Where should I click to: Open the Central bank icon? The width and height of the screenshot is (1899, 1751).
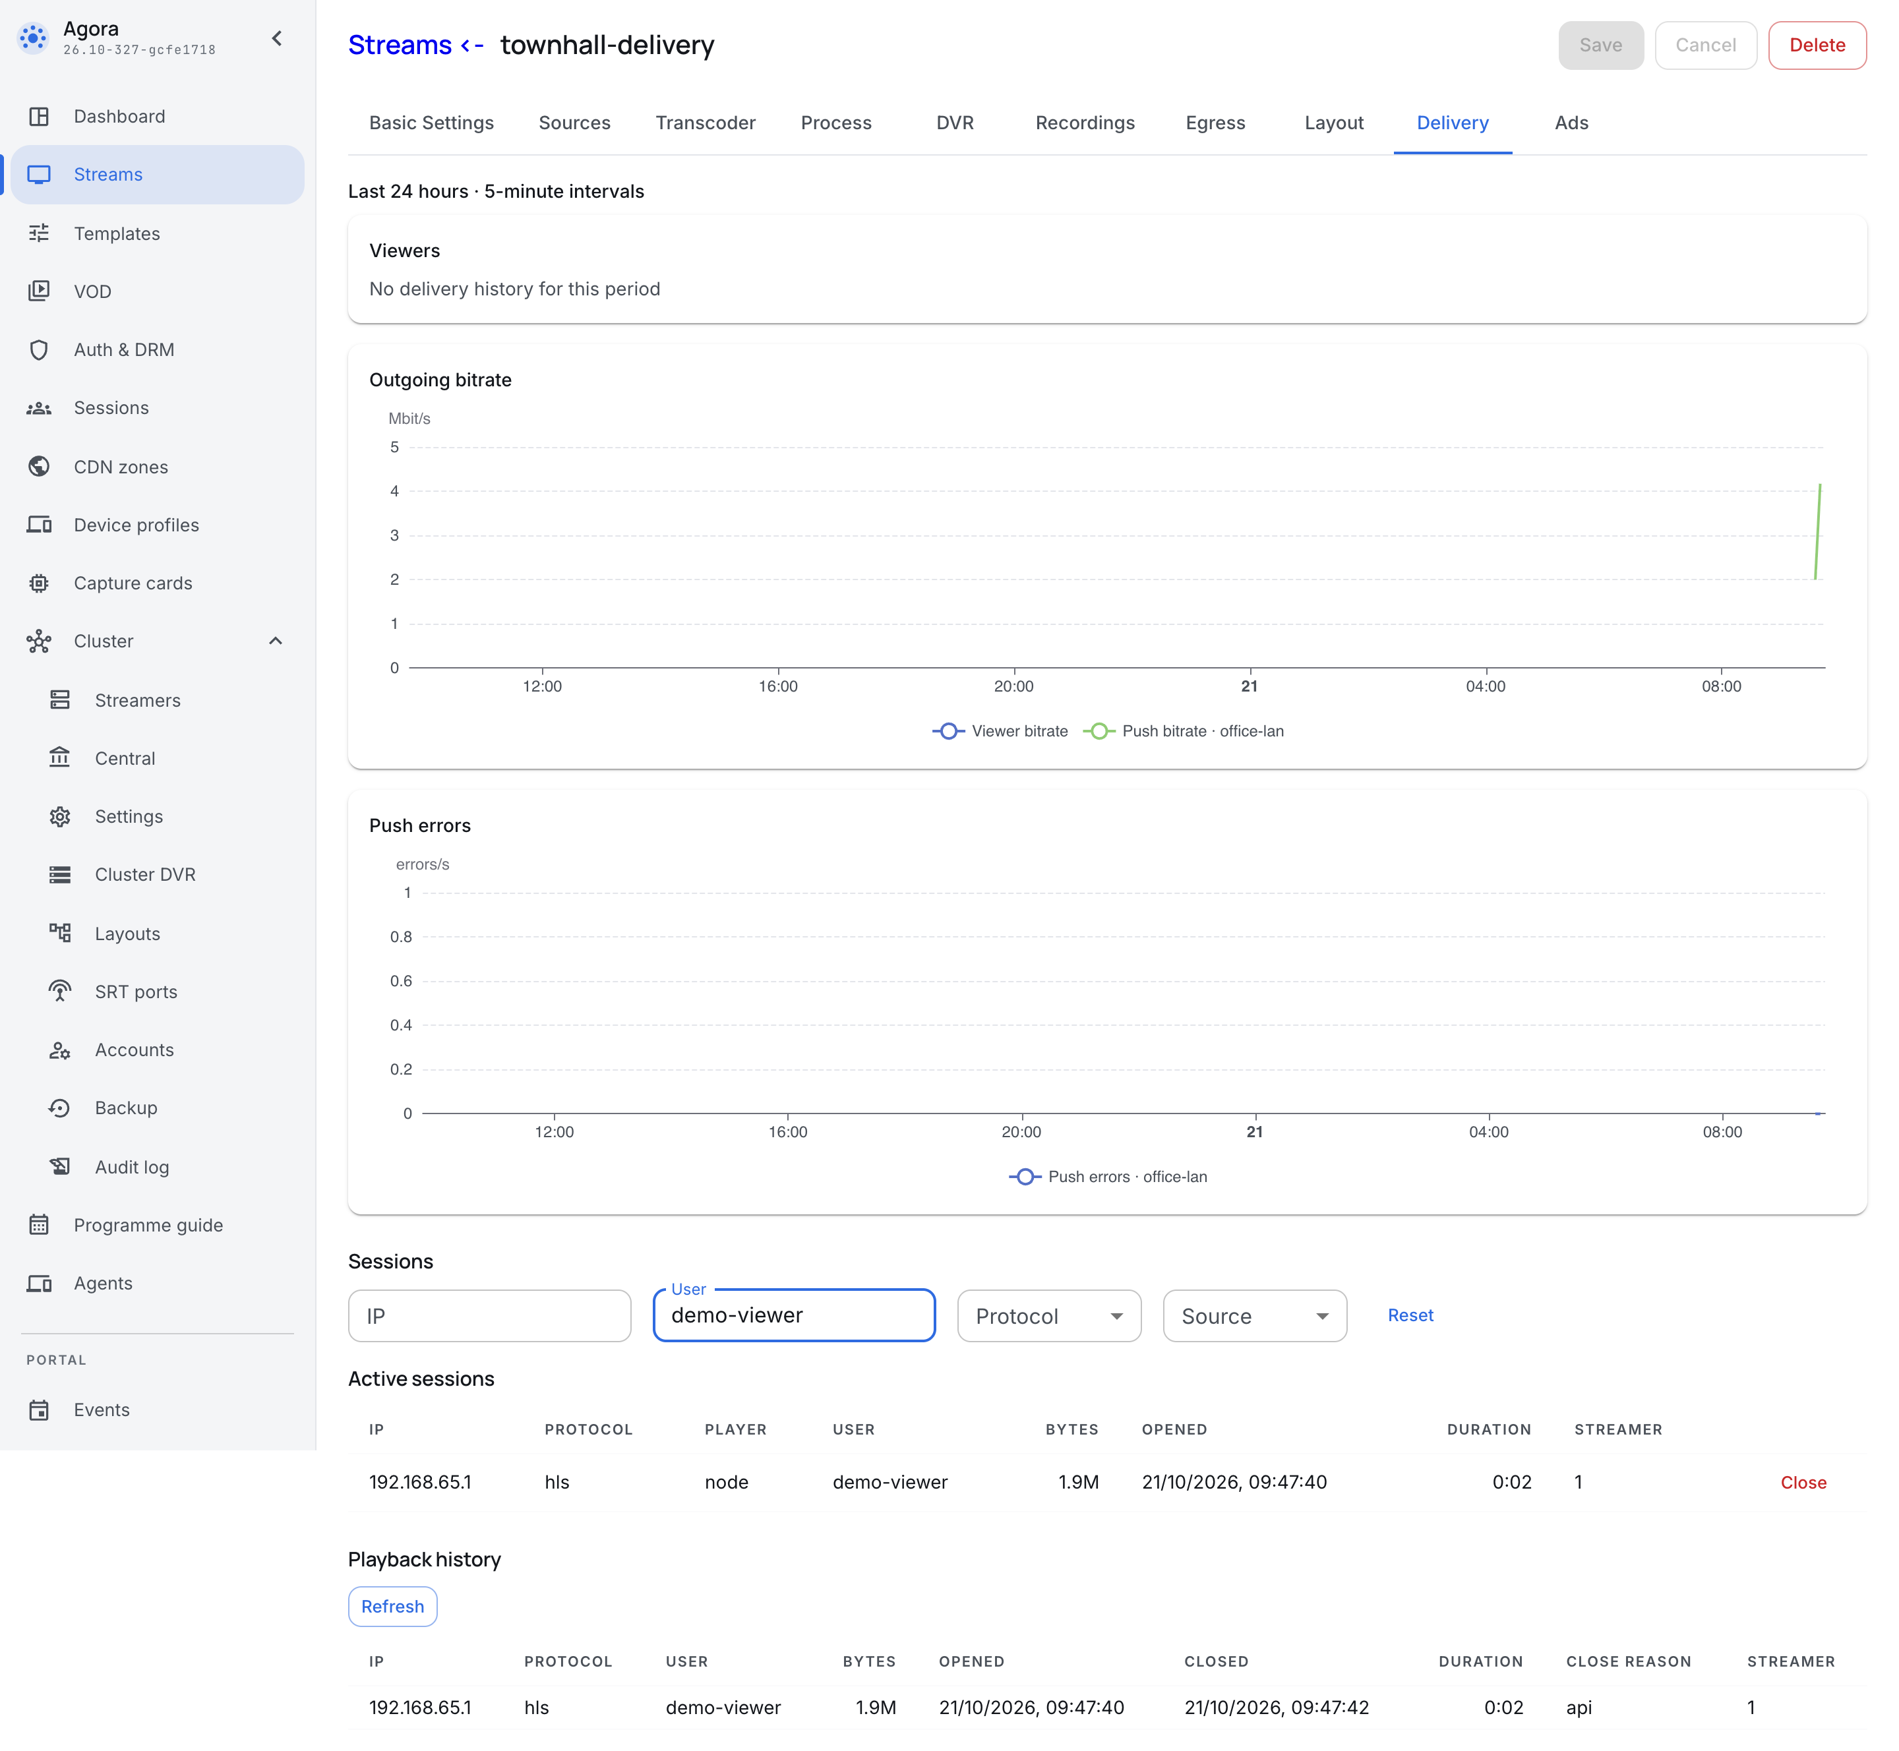pos(60,758)
